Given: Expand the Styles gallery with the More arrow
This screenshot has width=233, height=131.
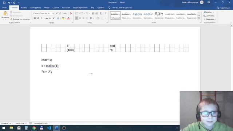Looking at the screenshot, I should pyautogui.click(x=199, y=19).
